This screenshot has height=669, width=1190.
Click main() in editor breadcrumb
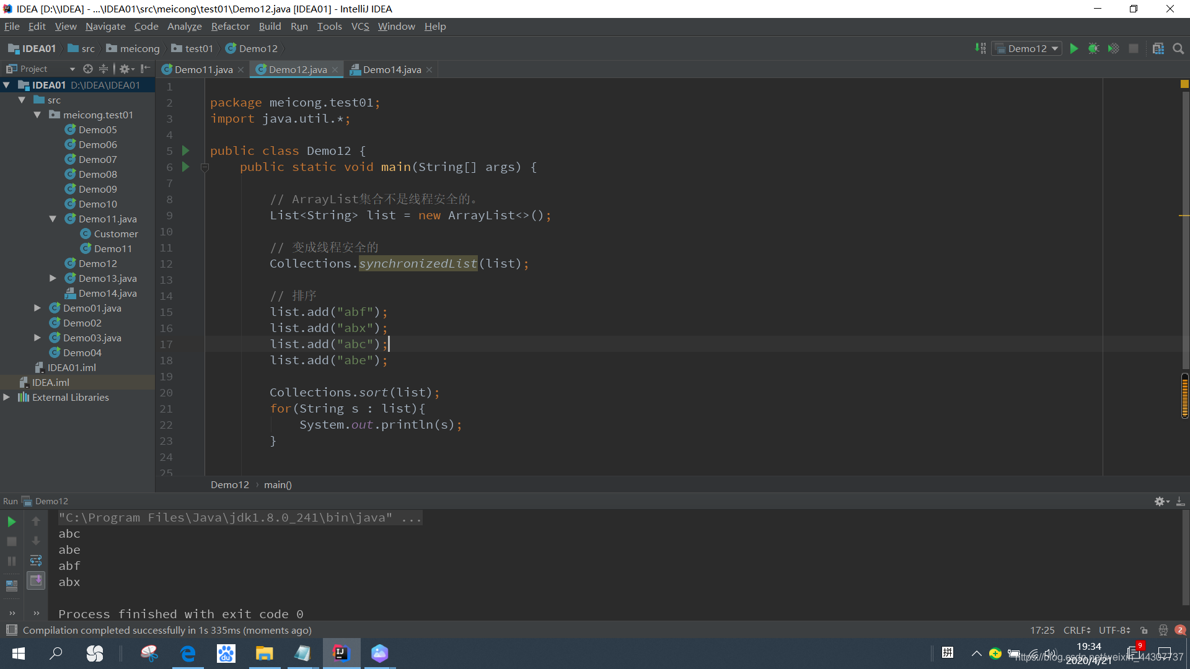[x=278, y=484]
